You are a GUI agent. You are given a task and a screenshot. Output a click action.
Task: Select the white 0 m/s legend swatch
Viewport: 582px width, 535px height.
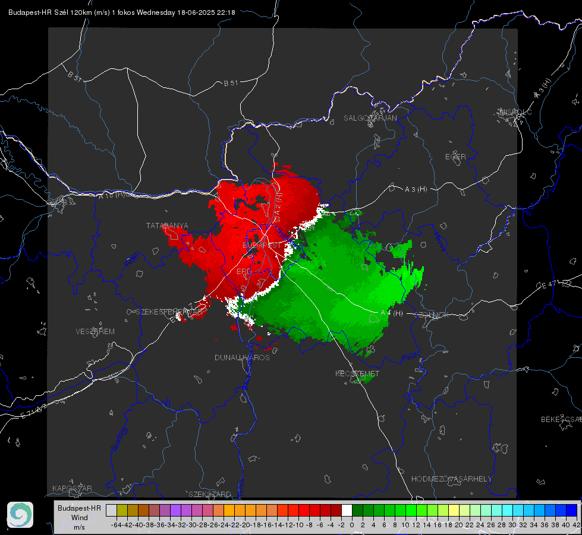(347, 511)
